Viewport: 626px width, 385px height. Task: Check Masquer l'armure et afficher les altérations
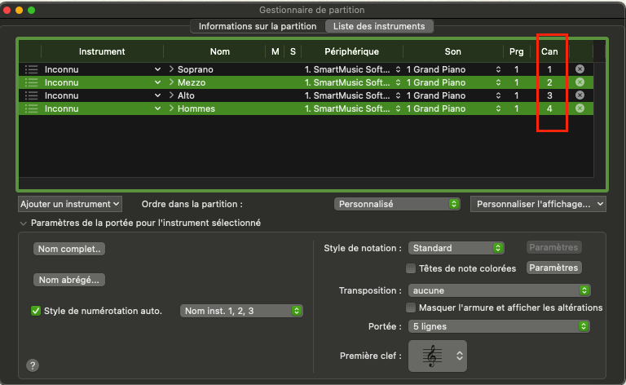click(411, 308)
